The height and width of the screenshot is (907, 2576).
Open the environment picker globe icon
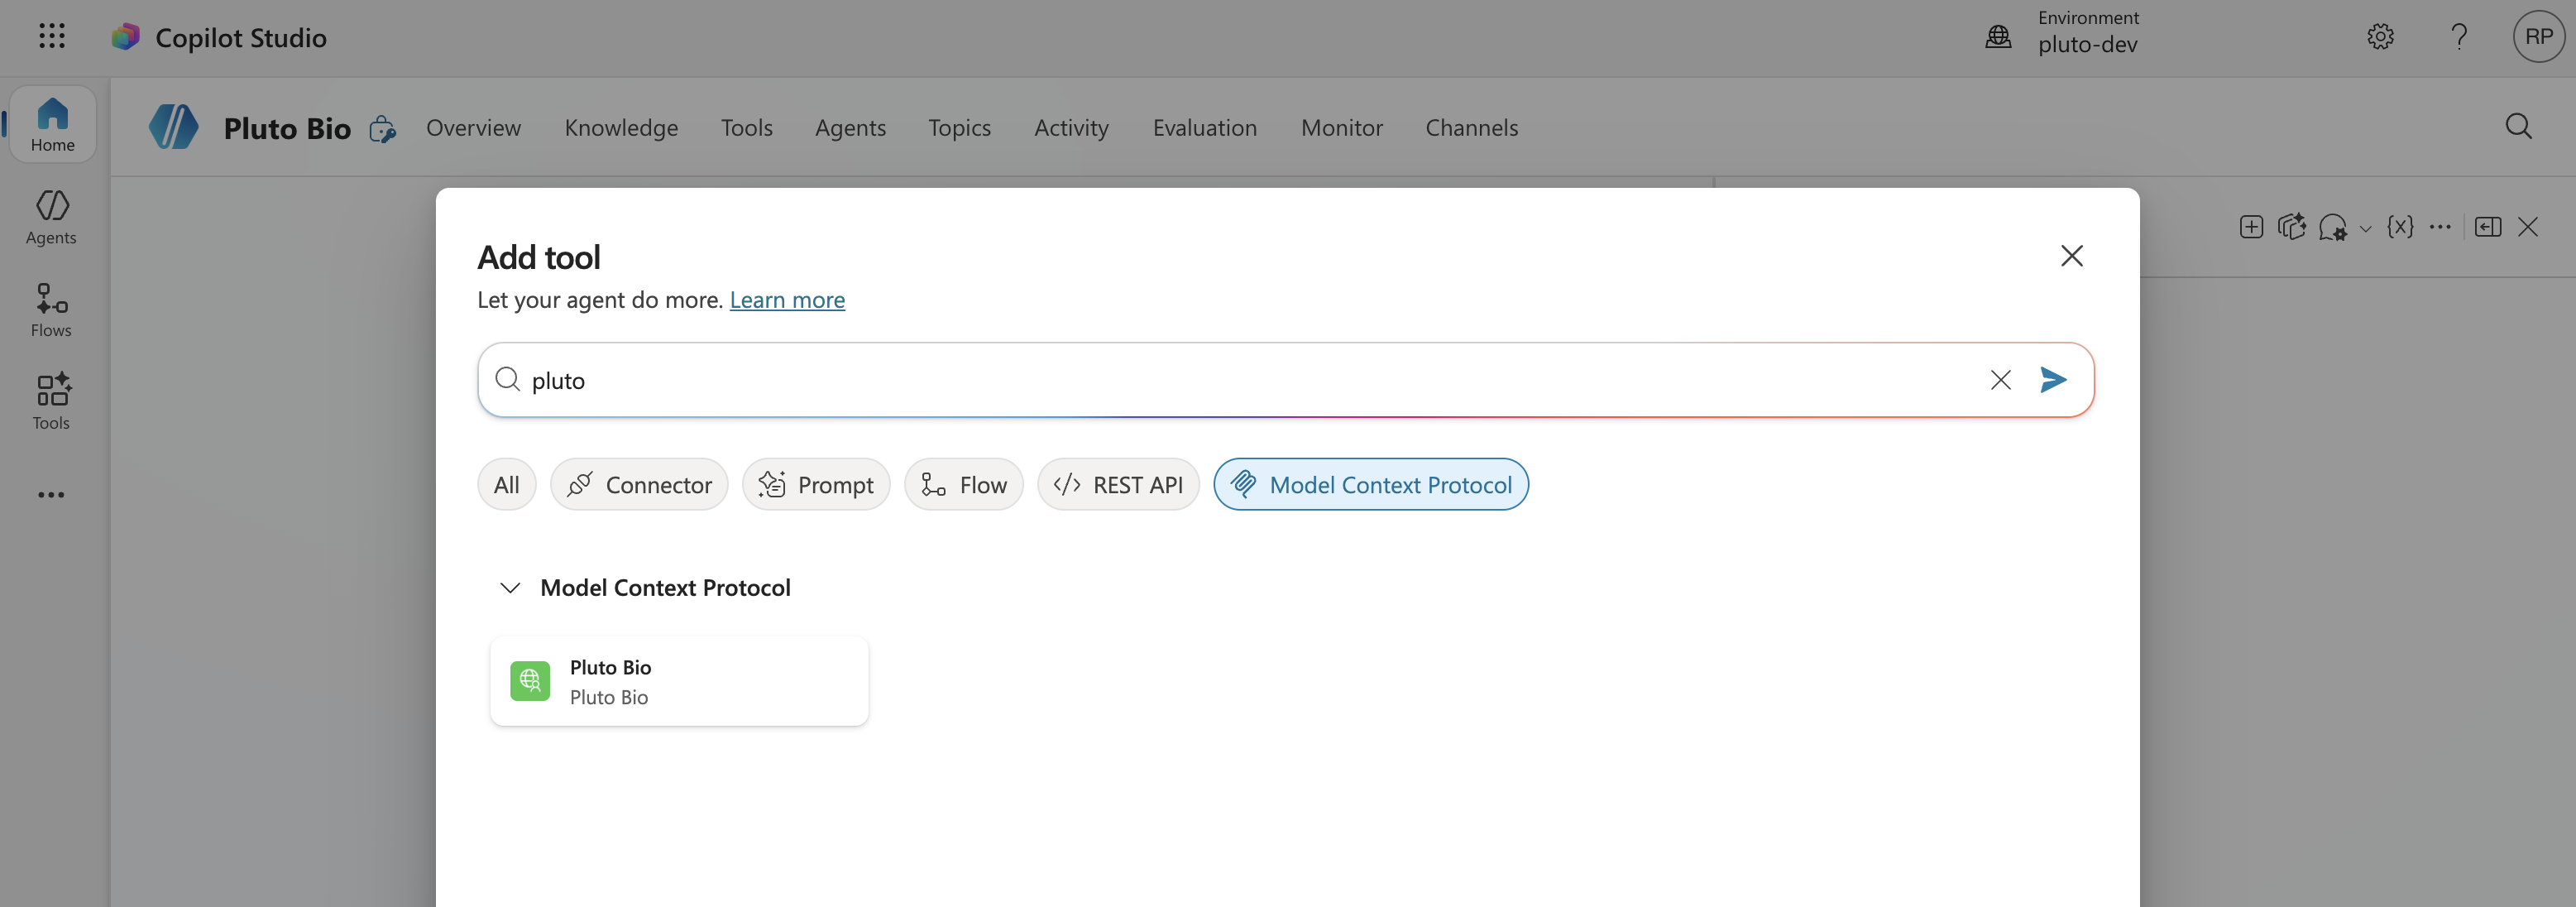1998,37
